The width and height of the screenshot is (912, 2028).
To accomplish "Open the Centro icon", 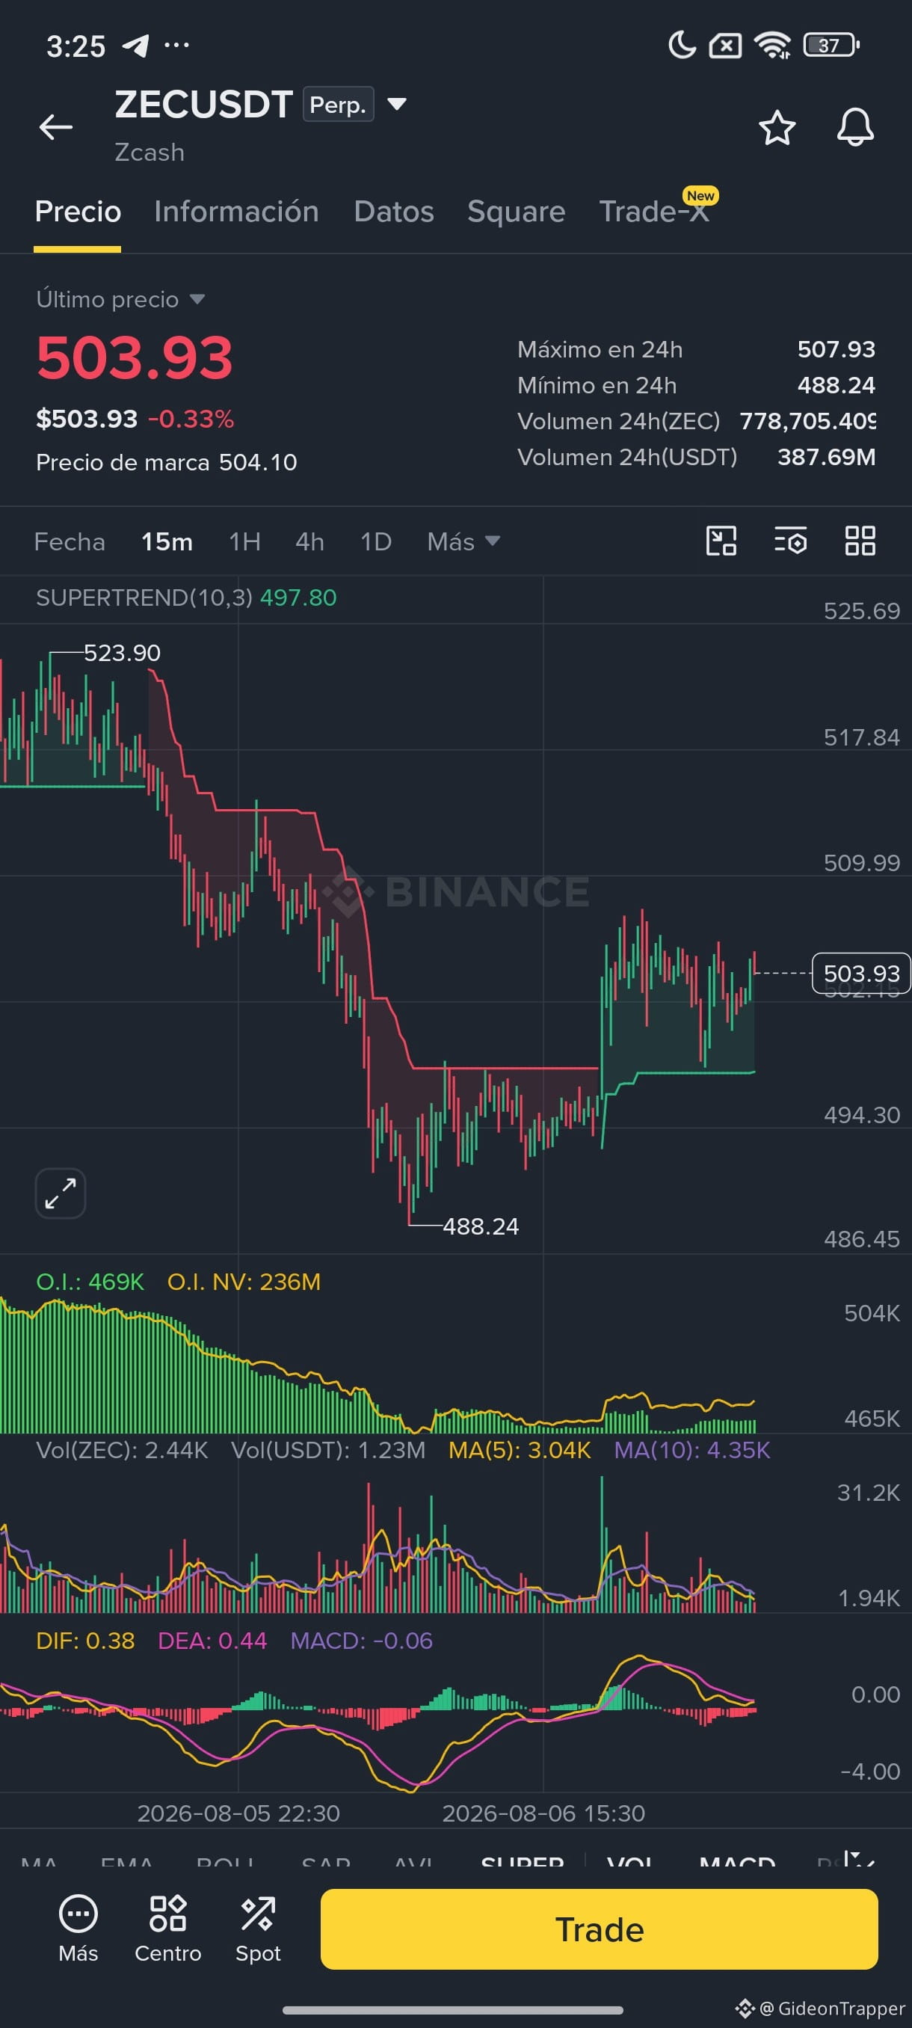I will tap(167, 1929).
